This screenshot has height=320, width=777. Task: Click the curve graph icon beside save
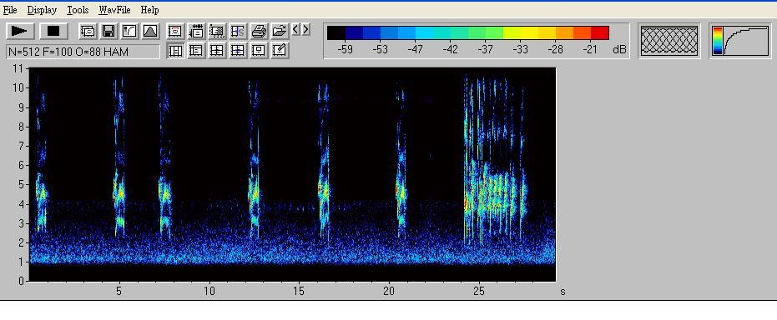pyautogui.click(x=129, y=31)
